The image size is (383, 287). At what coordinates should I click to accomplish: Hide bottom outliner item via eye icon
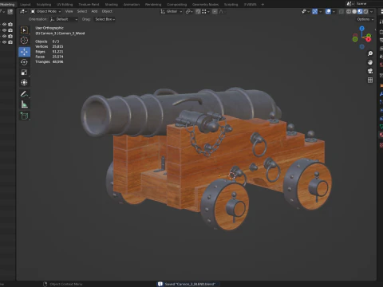pos(4,42)
